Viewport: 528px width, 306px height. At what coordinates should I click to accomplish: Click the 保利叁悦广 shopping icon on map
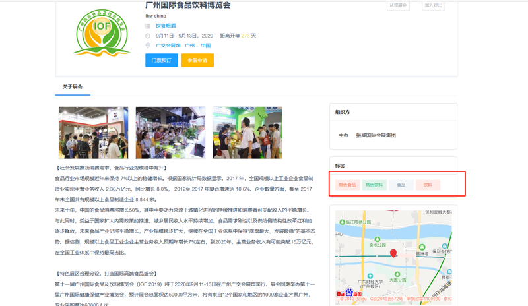[444, 246]
